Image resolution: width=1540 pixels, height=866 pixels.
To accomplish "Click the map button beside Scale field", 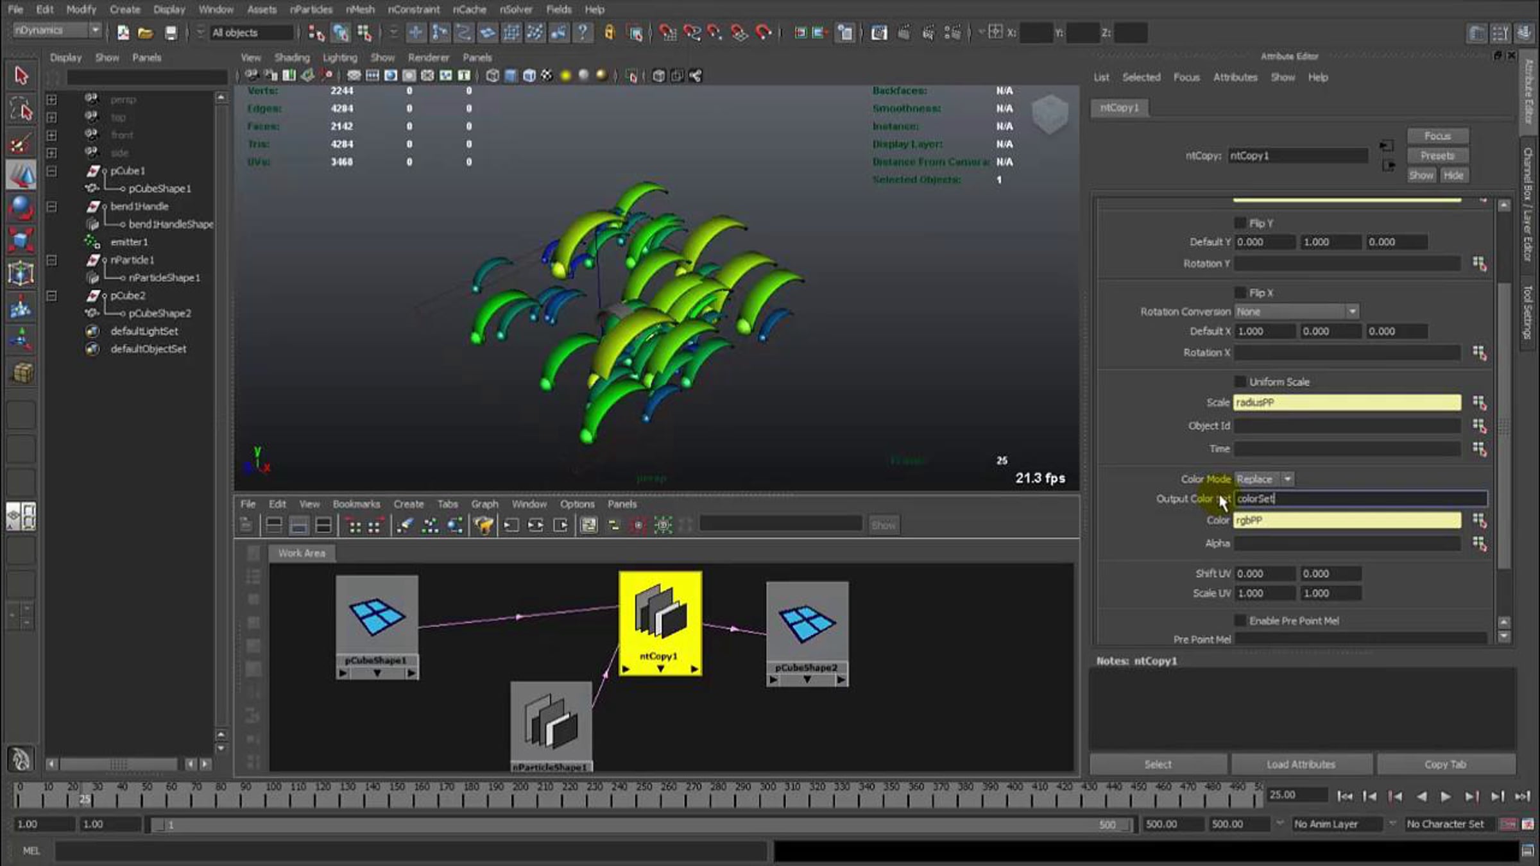I will point(1479,402).
